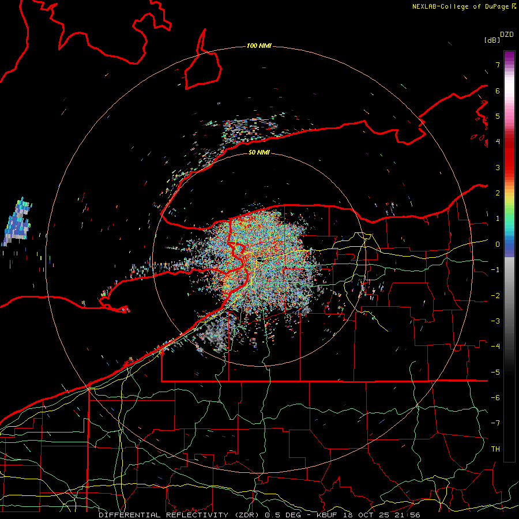Click the [dB] units label
The width and height of the screenshot is (519, 519).
[x=492, y=40]
